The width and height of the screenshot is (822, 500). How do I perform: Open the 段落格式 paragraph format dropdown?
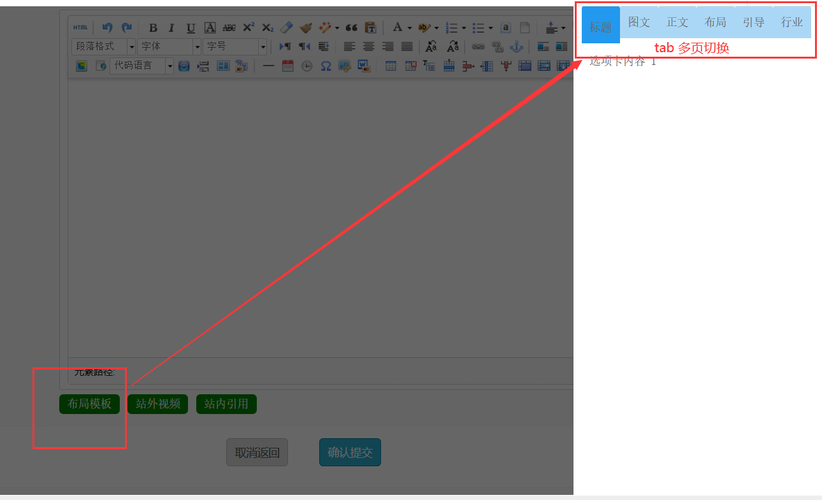click(104, 46)
